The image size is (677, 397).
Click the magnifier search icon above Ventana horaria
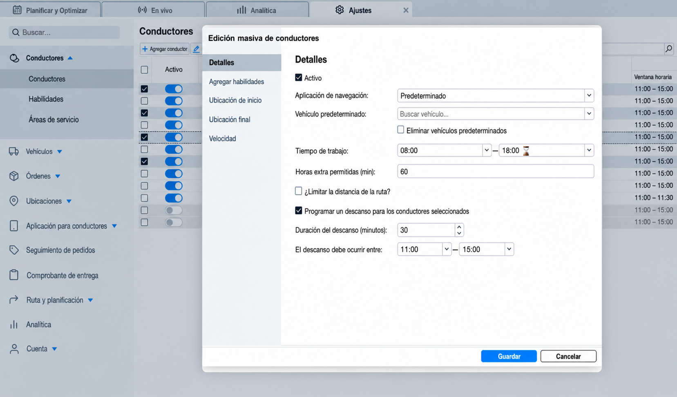(x=668, y=49)
